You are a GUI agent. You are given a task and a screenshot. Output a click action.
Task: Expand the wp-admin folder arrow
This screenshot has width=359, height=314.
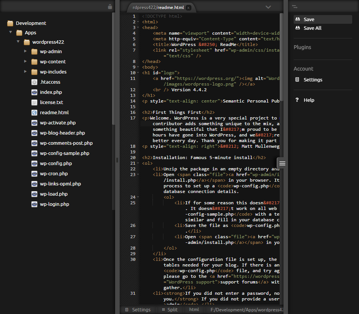coord(25,51)
